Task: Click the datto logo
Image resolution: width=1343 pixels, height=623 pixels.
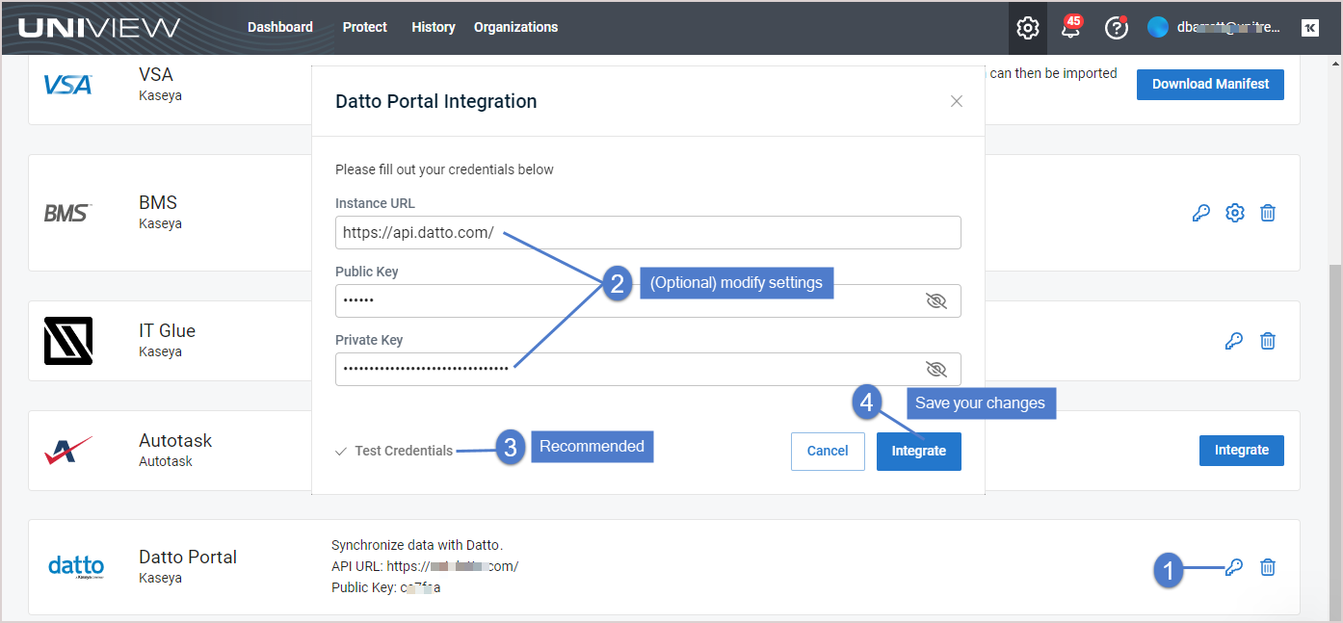Action: [x=76, y=566]
